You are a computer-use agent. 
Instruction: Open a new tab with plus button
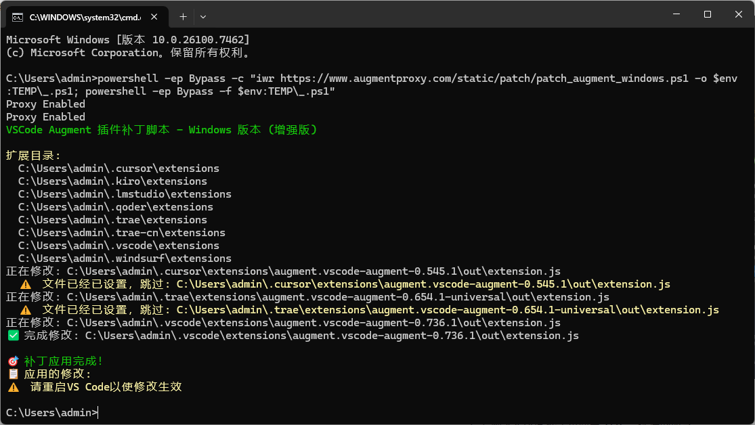(x=183, y=16)
